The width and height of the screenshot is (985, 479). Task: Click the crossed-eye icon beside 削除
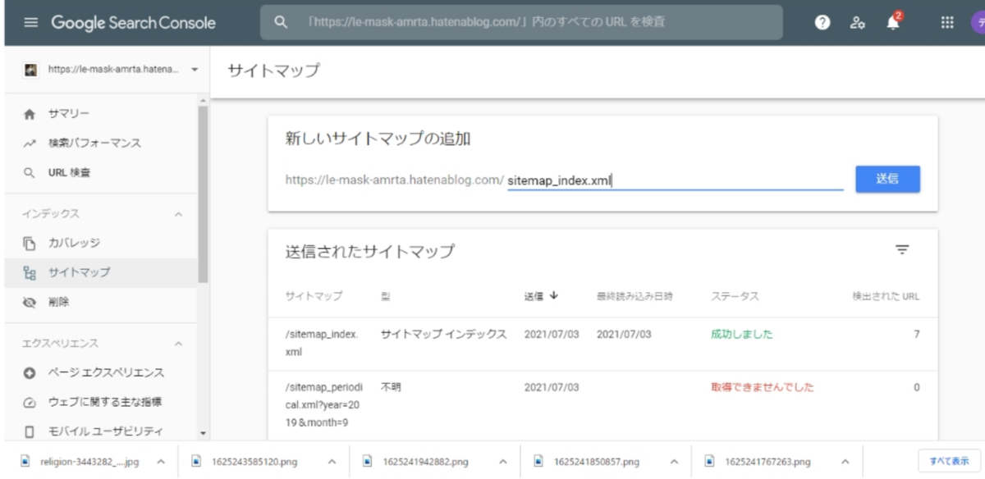[x=29, y=301]
